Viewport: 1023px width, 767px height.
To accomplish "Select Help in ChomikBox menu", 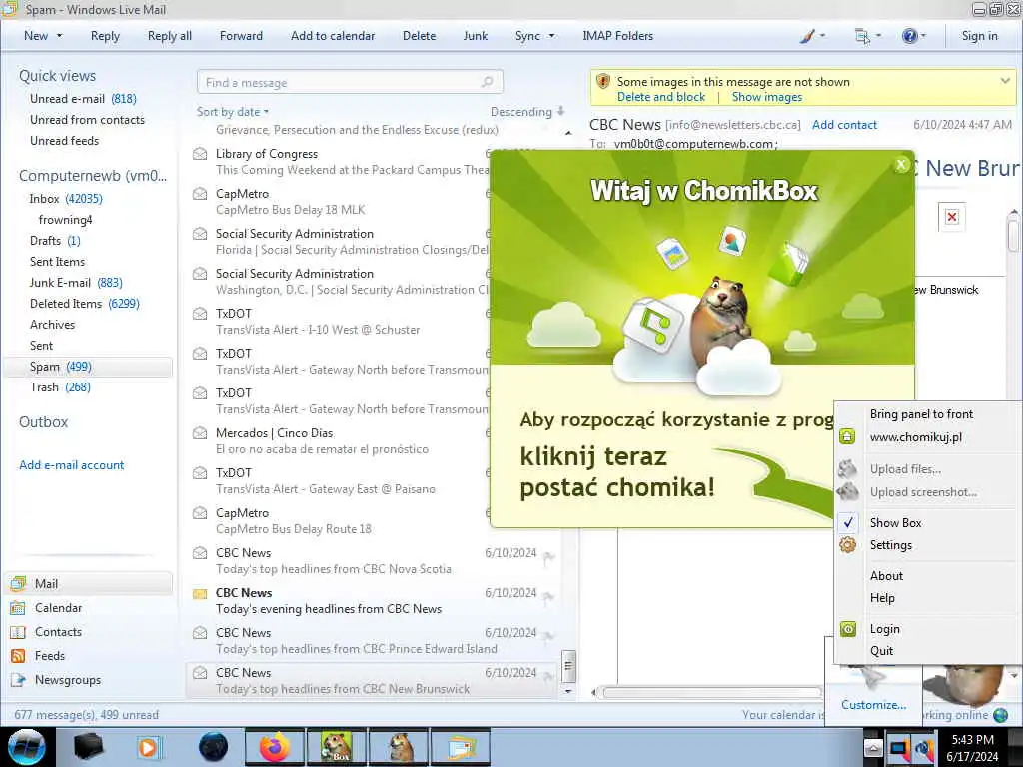I will [x=882, y=598].
